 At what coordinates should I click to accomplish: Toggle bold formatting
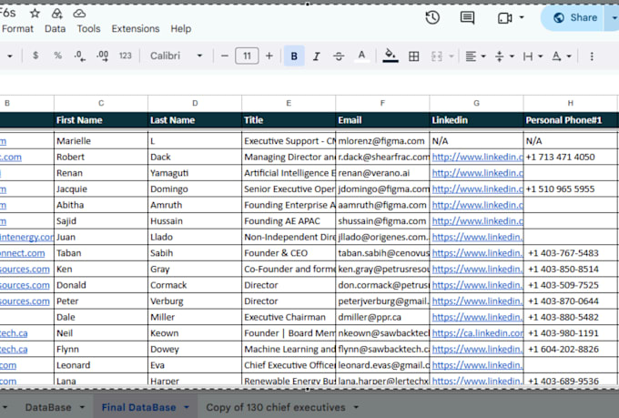[x=294, y=56]
